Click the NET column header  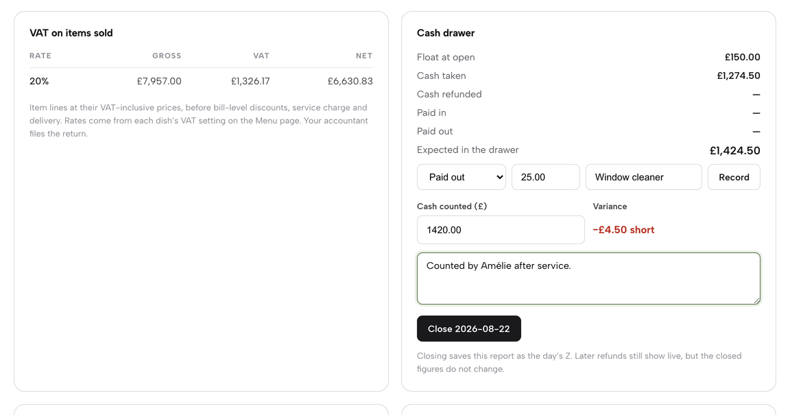point(364,56)
